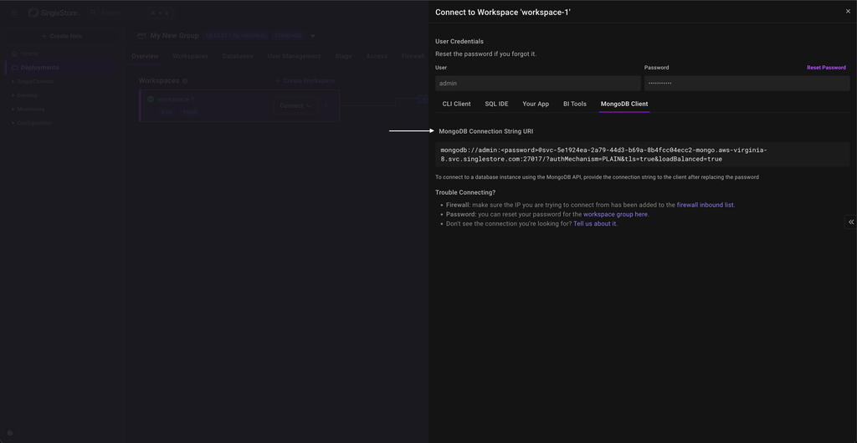This screenshot has width=857, height=443.
Task: Click the Deployments cloud icon
Action: click(15, 68)
